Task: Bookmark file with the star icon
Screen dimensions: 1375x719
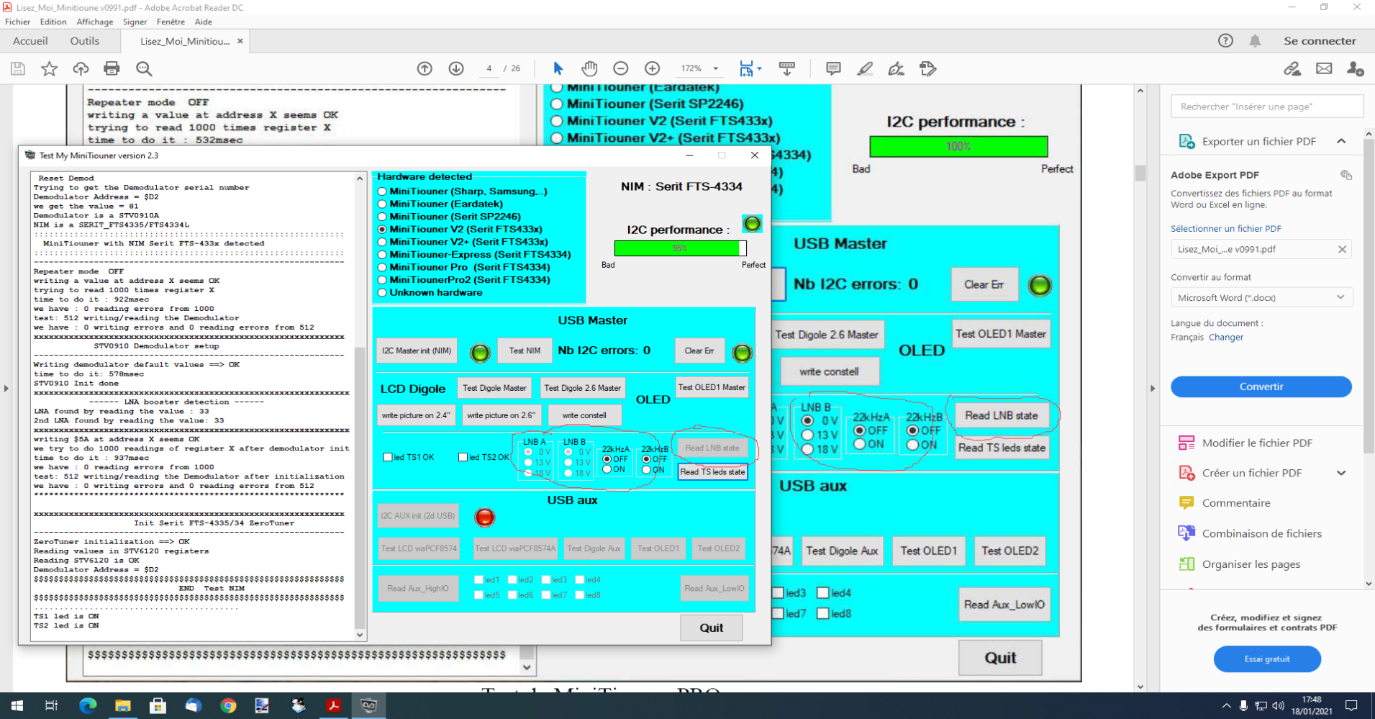Action: 49,68
